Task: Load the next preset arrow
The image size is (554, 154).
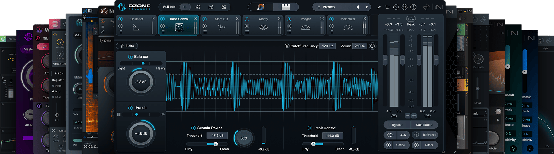Action: [x=366, y=7]
